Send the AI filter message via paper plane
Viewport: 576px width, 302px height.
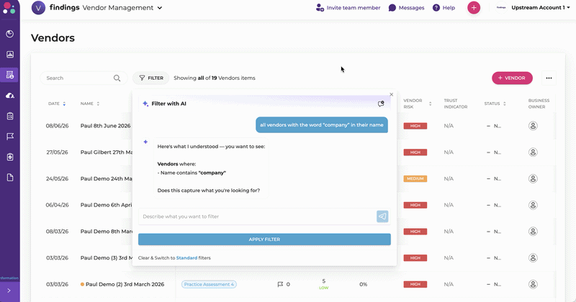382,216
